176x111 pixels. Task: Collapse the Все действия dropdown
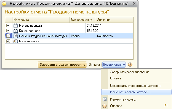pyautogui.click(x=114, y=65)
